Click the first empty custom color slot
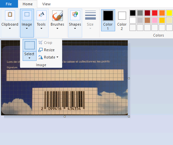Image resolution: width=173 pixels, height=145 pixels. pos(133,28)
